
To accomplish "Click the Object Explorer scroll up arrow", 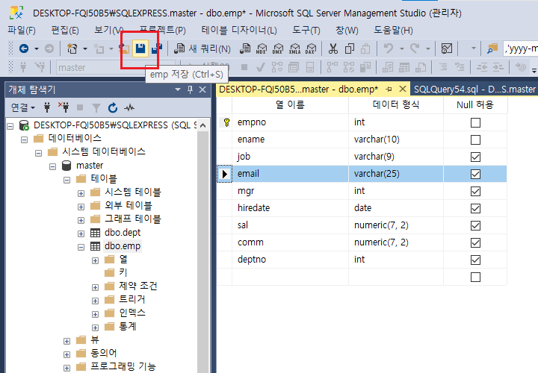I will 202,125.
